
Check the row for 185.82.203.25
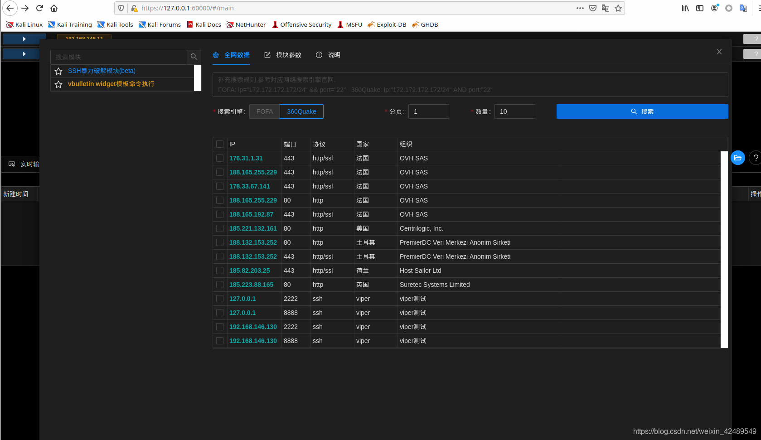pyautogui.click(x=220, y=271)
